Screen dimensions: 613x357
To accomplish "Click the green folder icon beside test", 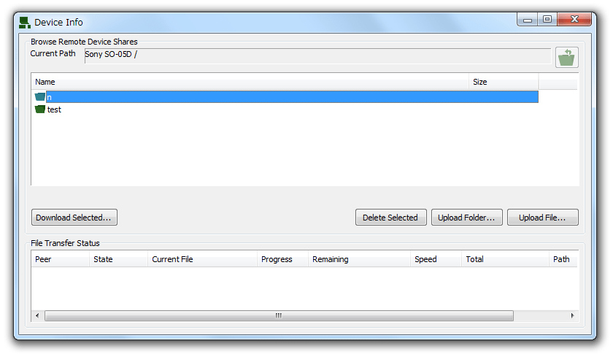I will tap(40, 109).
